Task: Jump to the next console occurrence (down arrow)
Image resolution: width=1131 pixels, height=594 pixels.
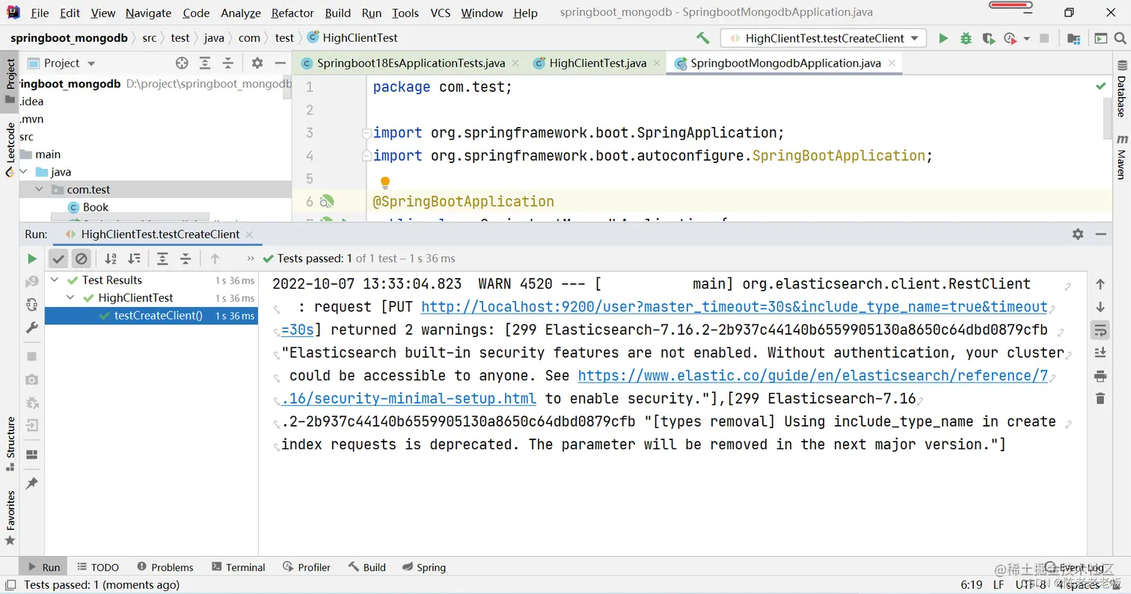Action: click(x=1100, y=307)
